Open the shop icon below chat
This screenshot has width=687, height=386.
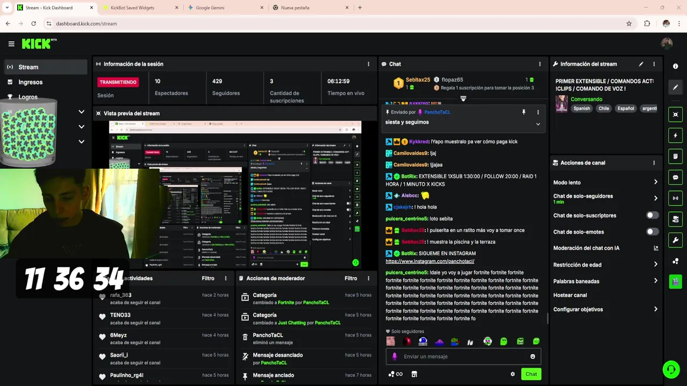coord(414,374)
